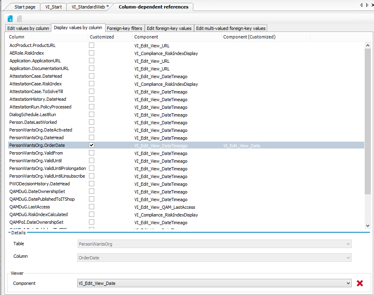
Task: Expand the Column dropdown in Details
Action: pos(348,258)
